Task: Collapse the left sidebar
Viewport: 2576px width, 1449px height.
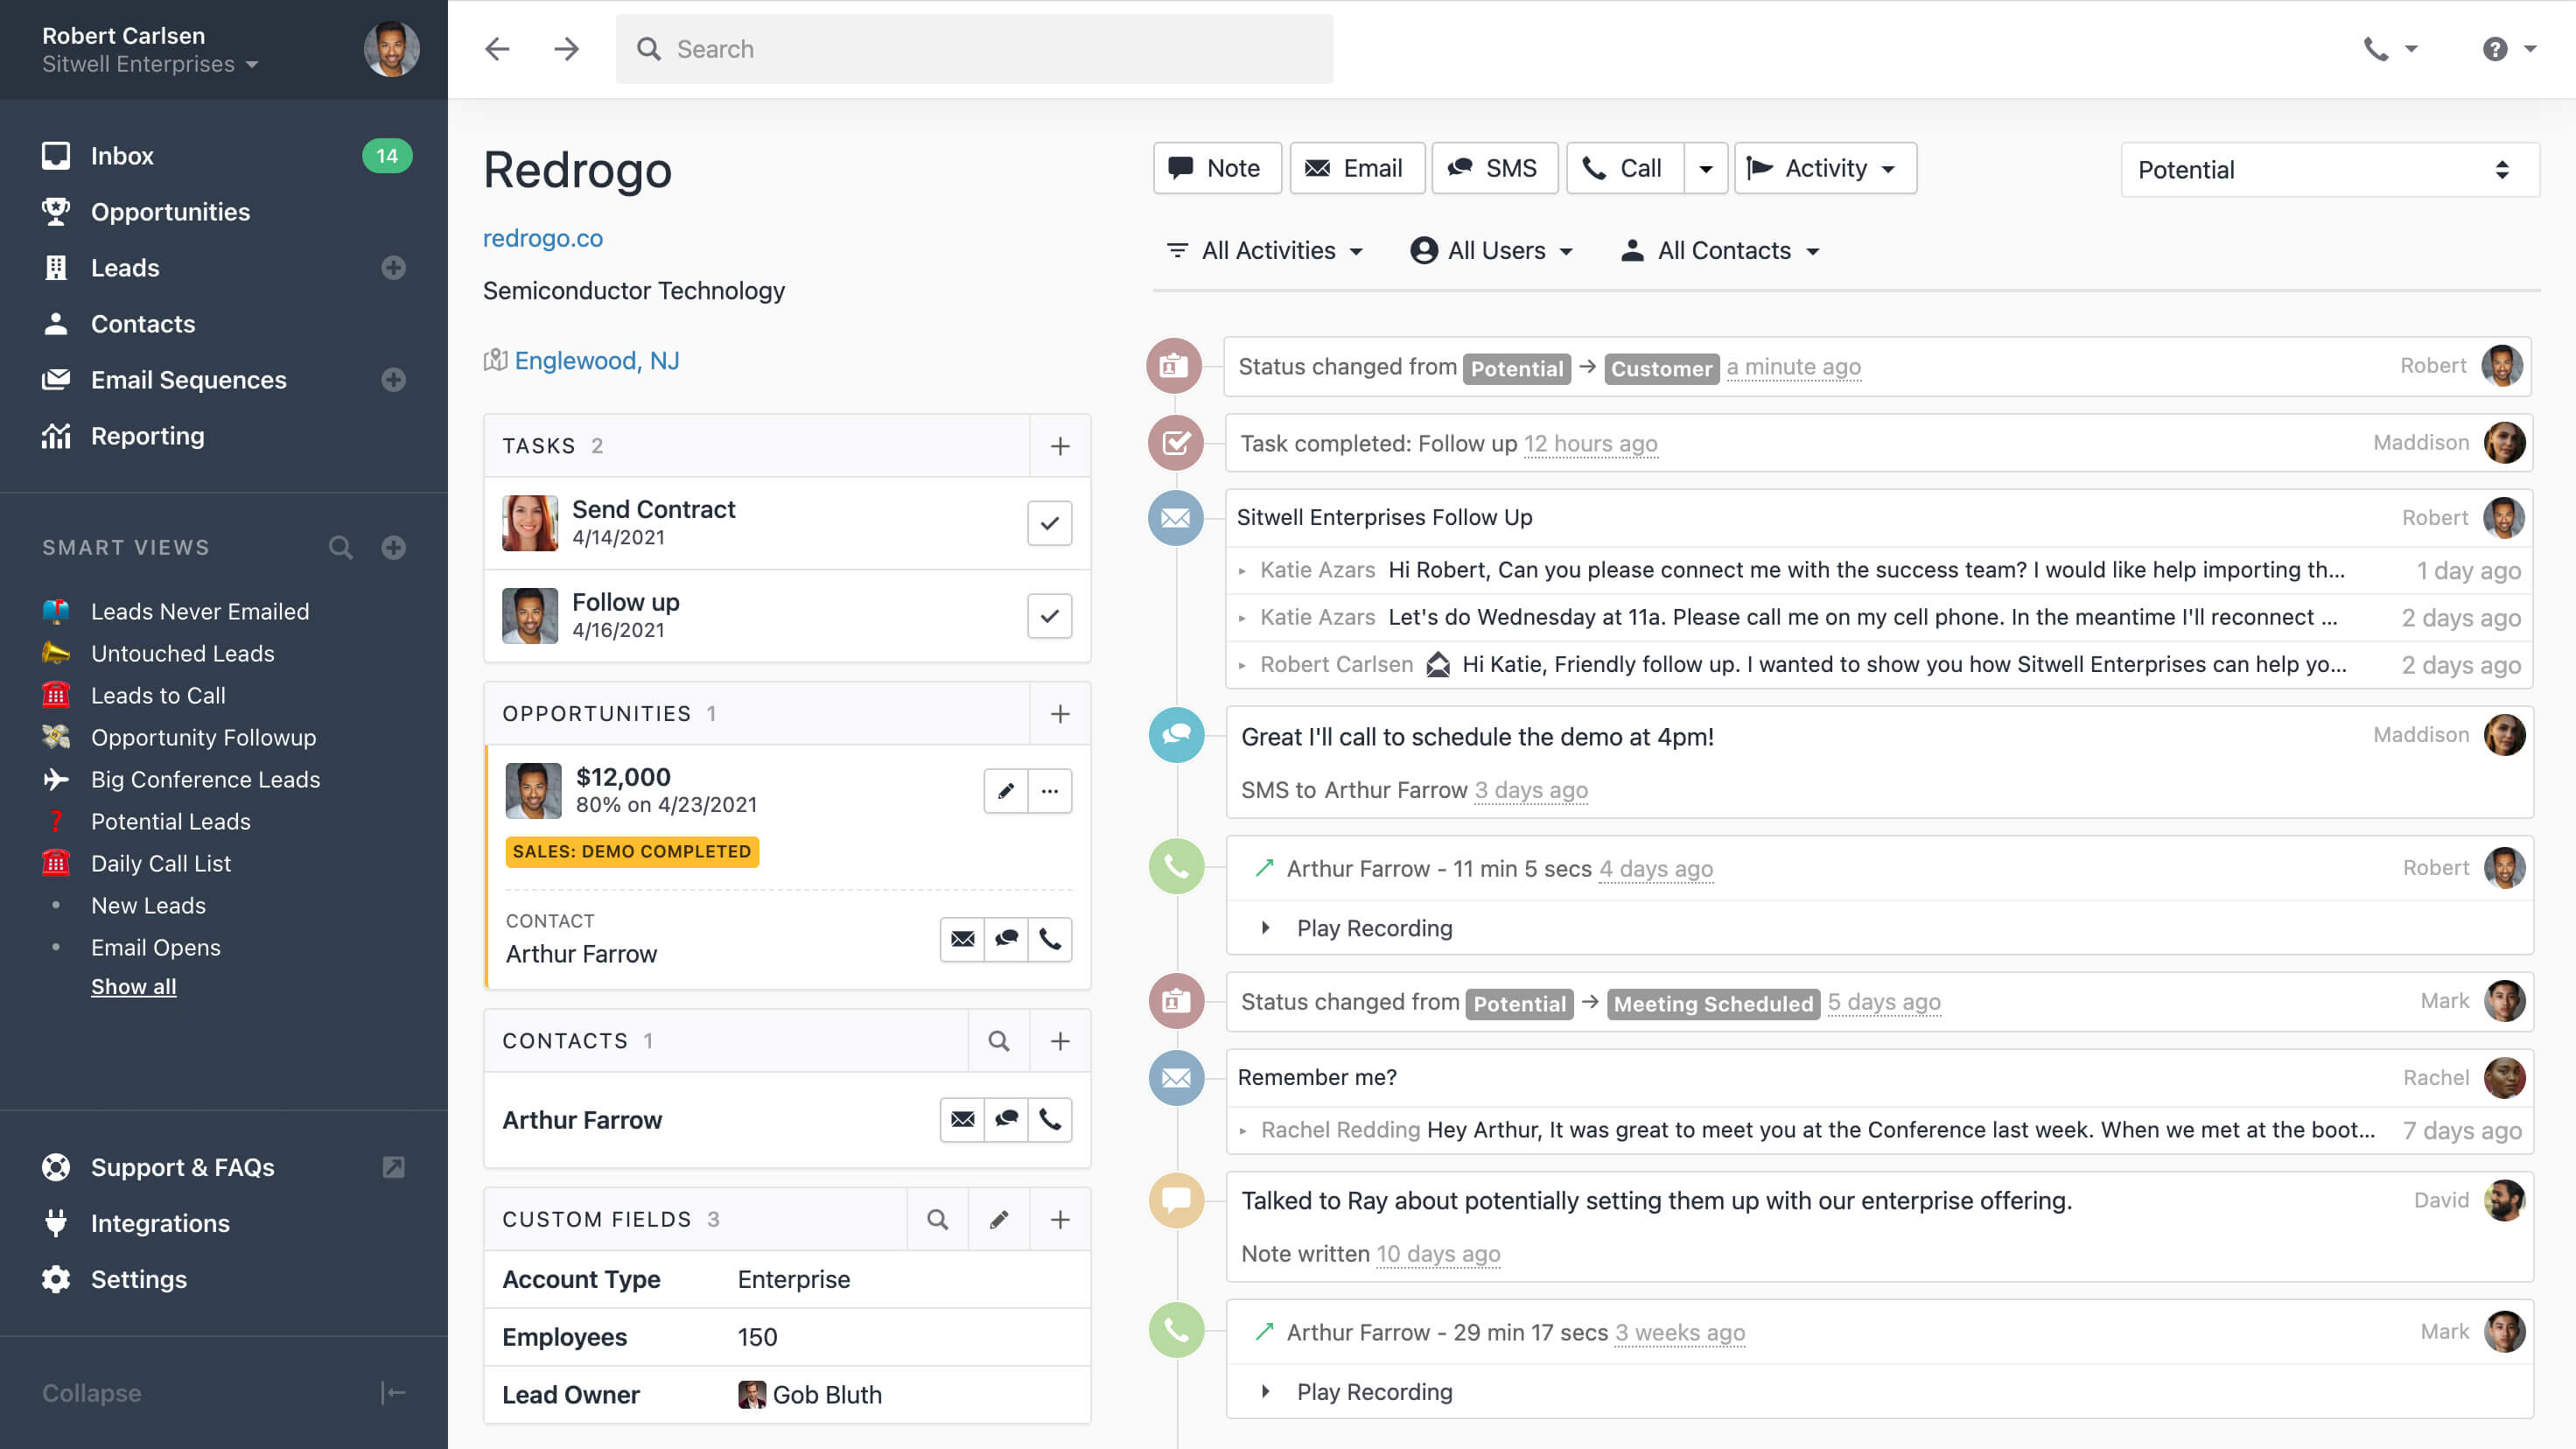Action: 393,1393
